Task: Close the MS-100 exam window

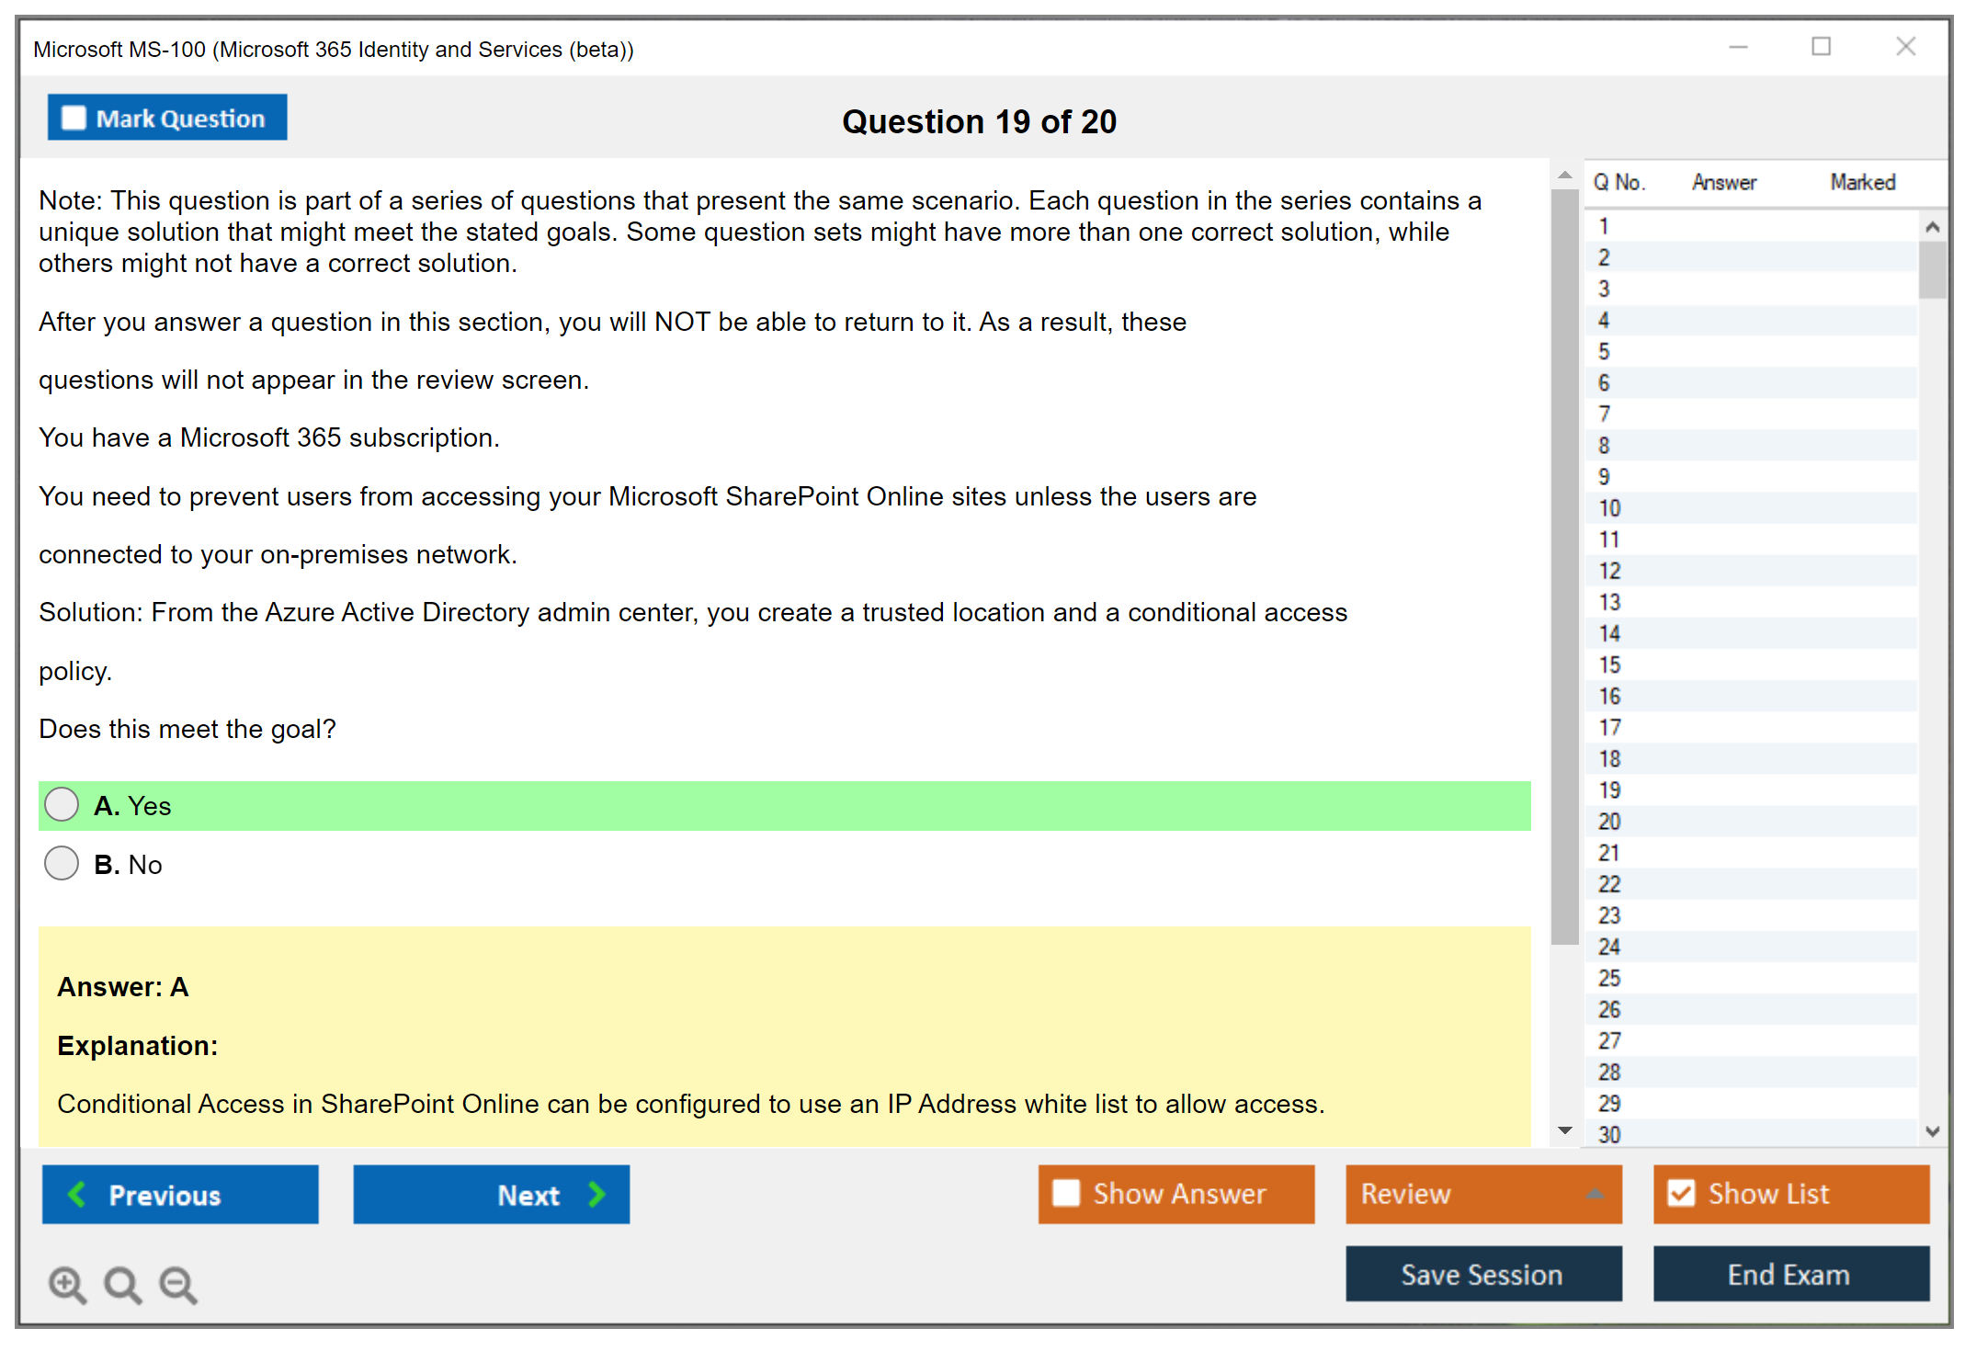Action: (x=1905, y=47)
